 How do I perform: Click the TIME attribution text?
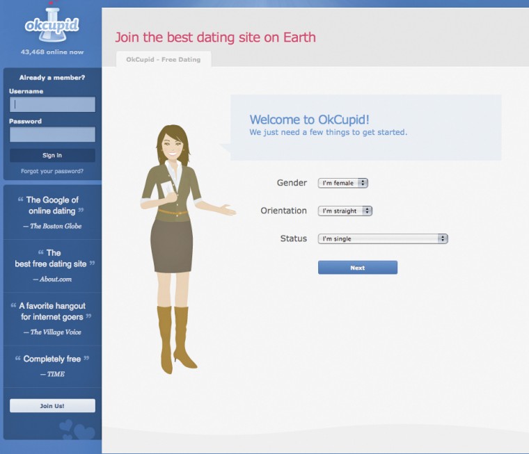coord(52,374)
